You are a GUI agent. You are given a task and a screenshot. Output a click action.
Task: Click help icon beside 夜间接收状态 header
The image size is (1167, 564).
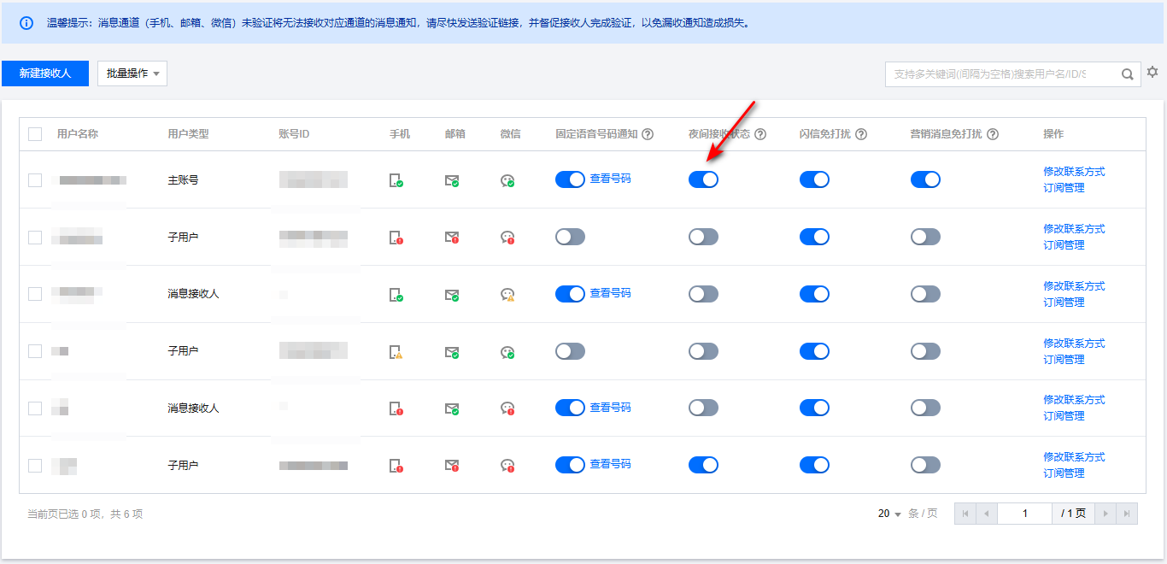(760, 134)
